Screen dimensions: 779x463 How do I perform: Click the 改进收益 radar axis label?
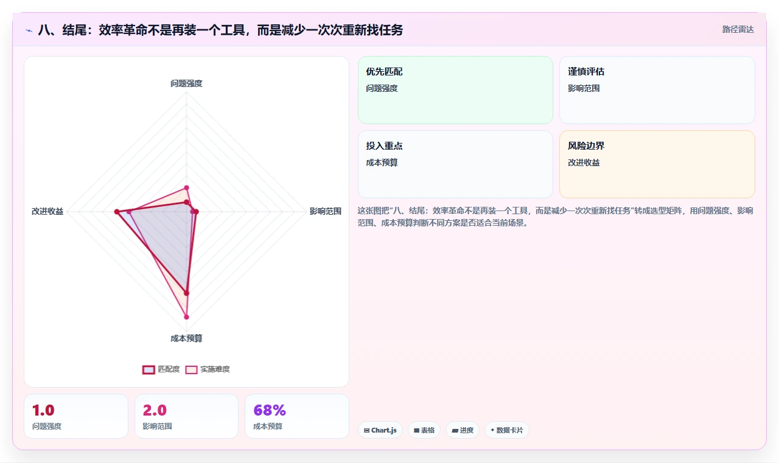[47, 211]
